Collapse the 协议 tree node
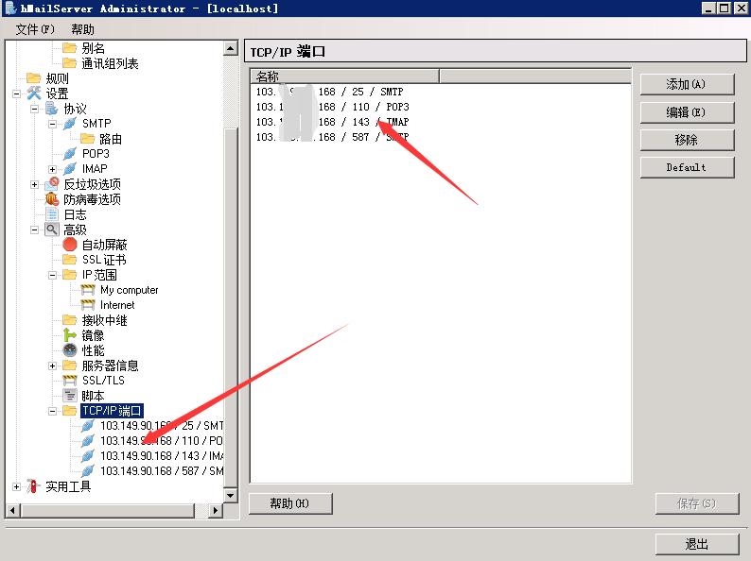 coord(34,109)
